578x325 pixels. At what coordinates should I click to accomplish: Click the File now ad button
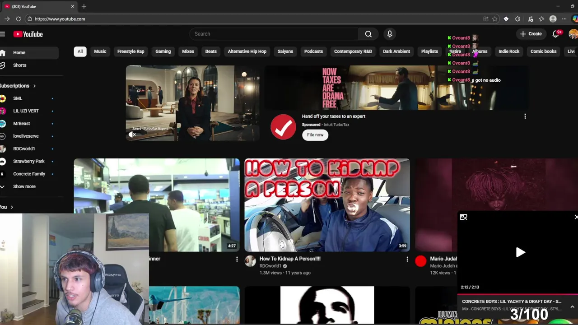click(315, 135)
